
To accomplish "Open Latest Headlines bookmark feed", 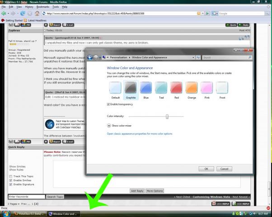I will coord(35,20).
